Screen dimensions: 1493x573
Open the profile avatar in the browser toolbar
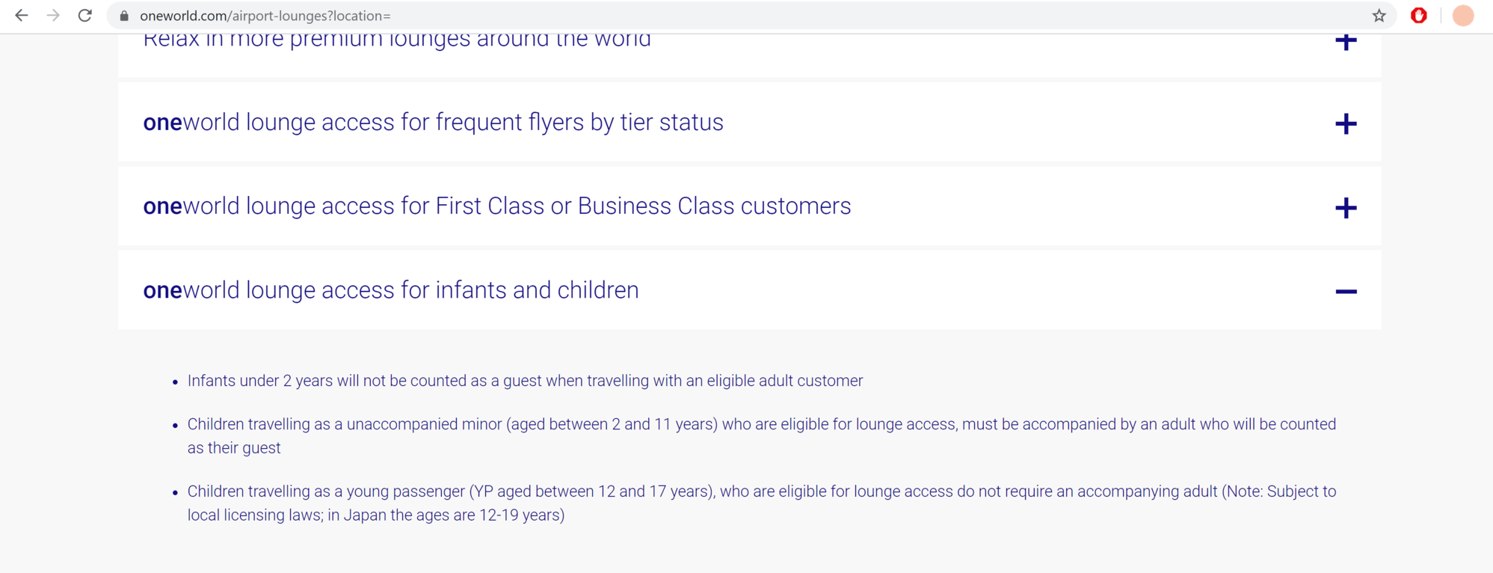(x=1462, y=16)
